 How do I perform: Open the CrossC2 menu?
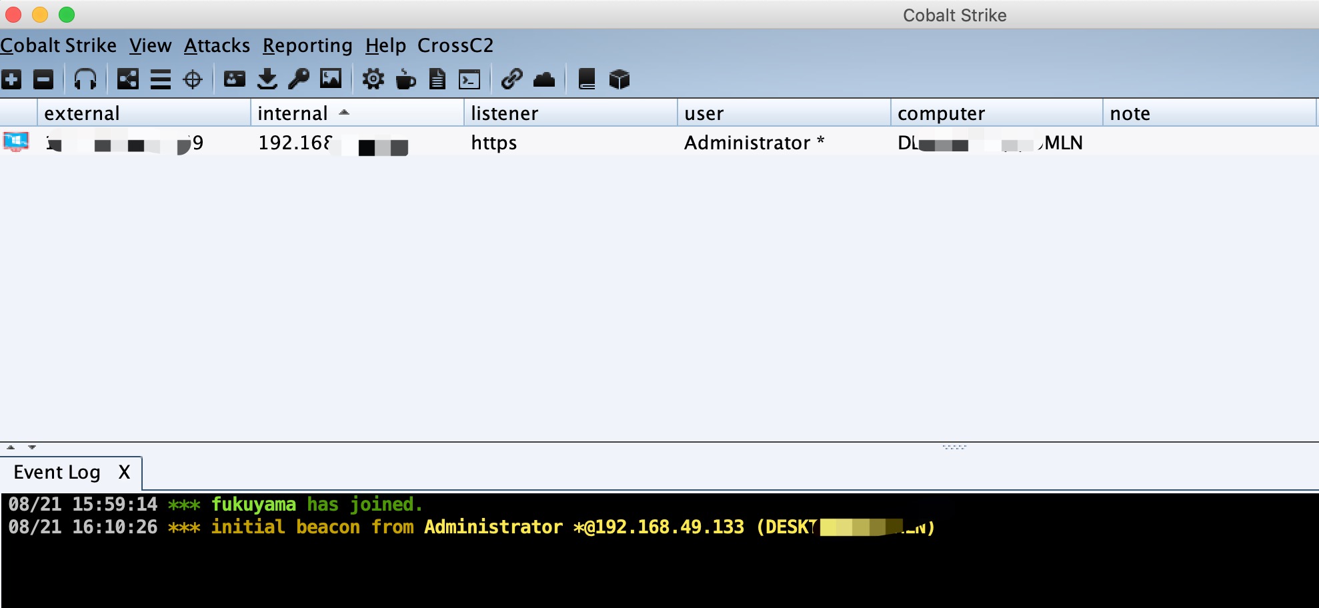(x=455, y=45)
